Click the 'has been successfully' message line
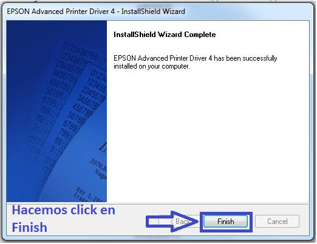The image size is (317, 244). click(195, 58)
